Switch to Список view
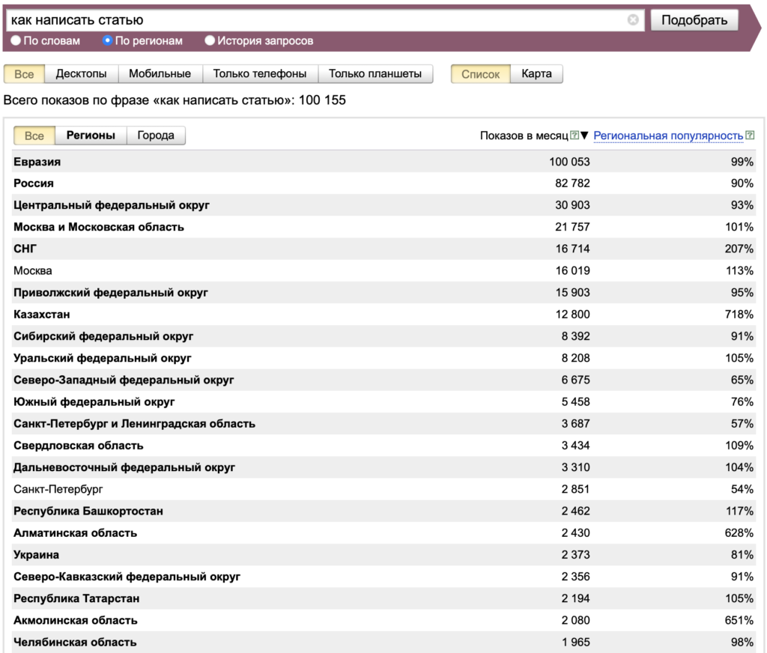The height and width of the screenshot is (653, 767). pyautogui.click(x=480, y=74)
